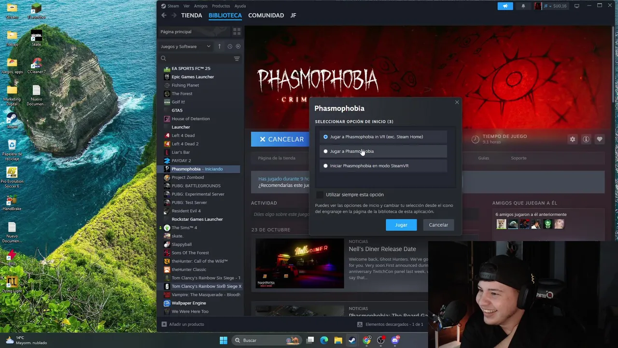Open Microsoft Edge from taskbar
Screen dimensions: 618x348
[x=324, y=340]
